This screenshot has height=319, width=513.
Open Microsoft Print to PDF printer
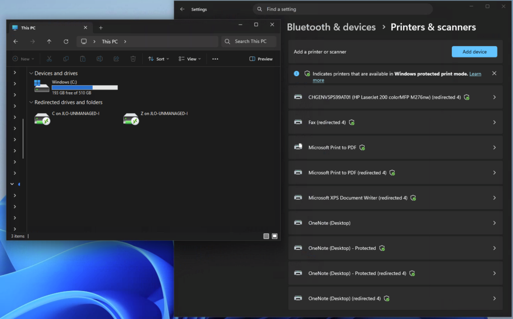pos(395,148)
